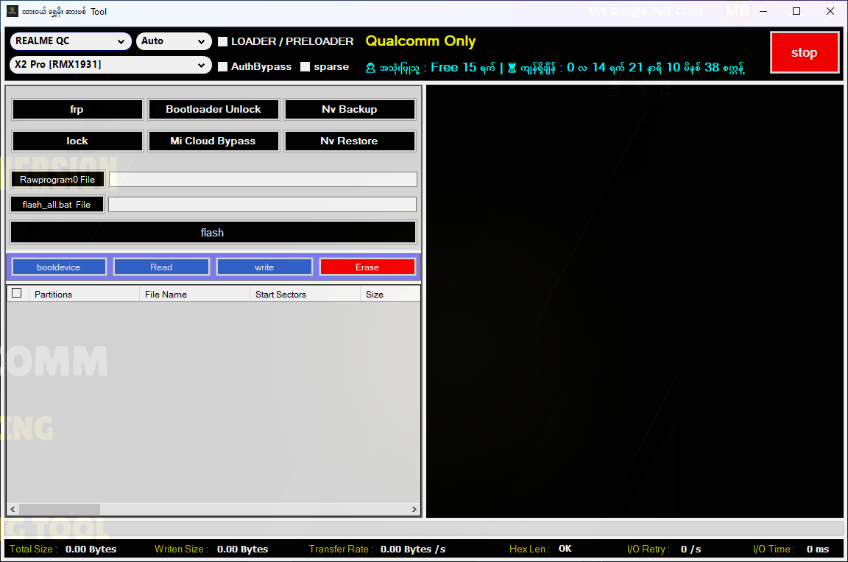Click the clear-log icon above the black panel

point(665,91)
